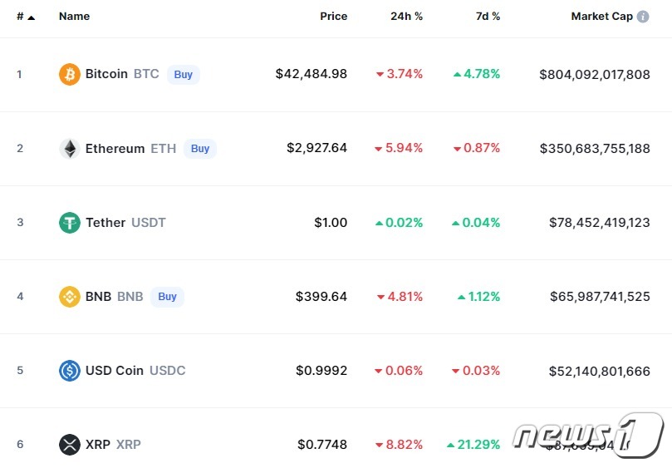
Task: Select the Bitcoin price $42,484.98
Action: click(311, 75)
